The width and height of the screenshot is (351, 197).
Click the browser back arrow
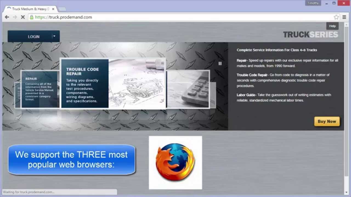tap(7, 17)
